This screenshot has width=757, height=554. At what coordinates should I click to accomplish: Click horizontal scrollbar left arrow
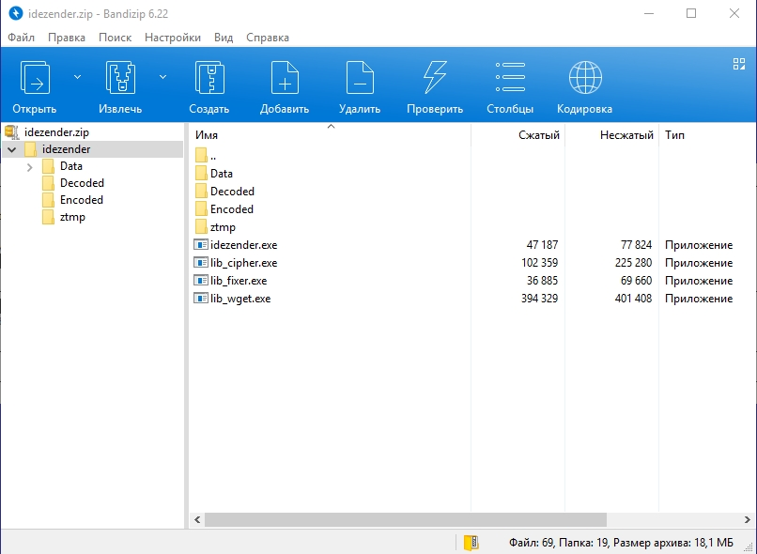(x=197, y=520)
